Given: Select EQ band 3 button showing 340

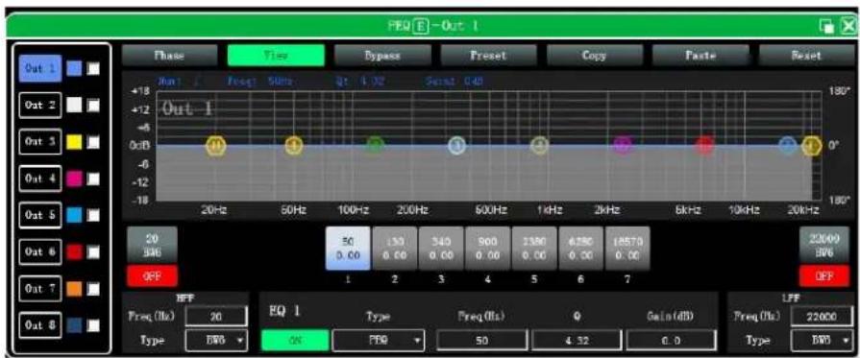Looking at the screenshot, I should click(441, 249).
